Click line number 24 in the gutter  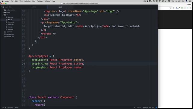click(x=24, y=64)
